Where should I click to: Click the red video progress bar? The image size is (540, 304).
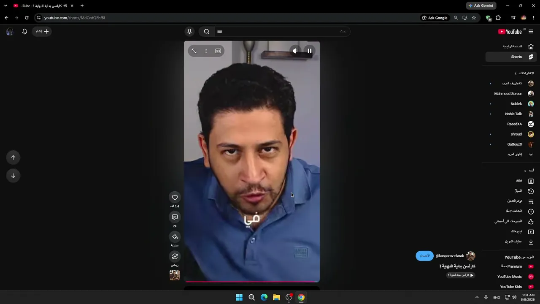point(252,281)
